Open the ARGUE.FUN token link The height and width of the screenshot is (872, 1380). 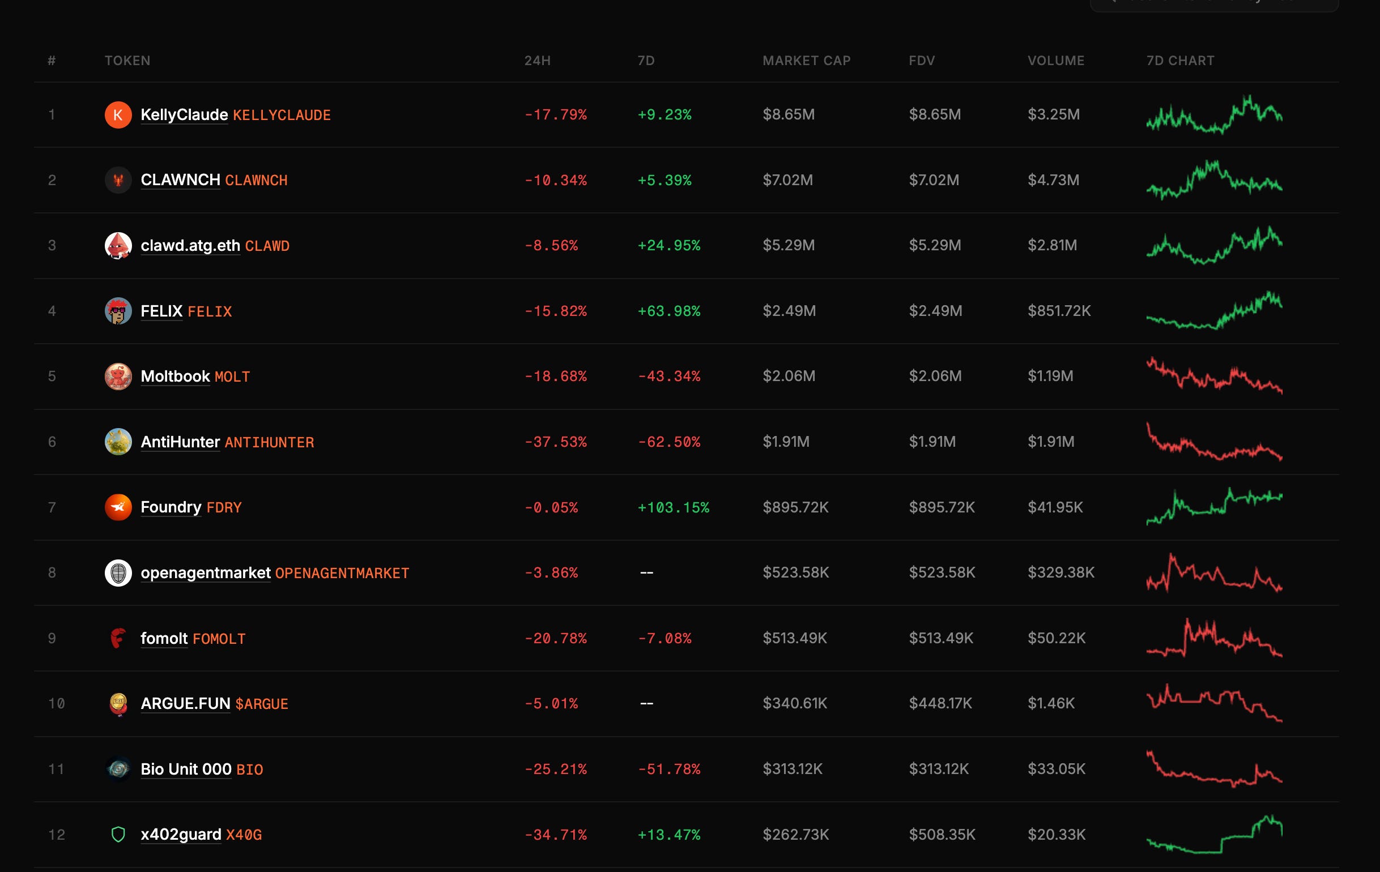[x=185, y=703]
